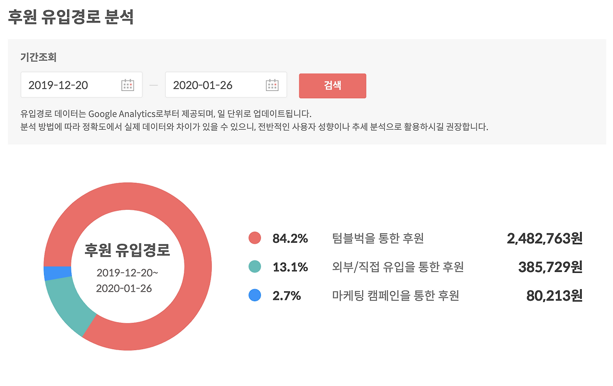
Task: Open the calendar icon beside end date
Action: click(x=272, y=84)
